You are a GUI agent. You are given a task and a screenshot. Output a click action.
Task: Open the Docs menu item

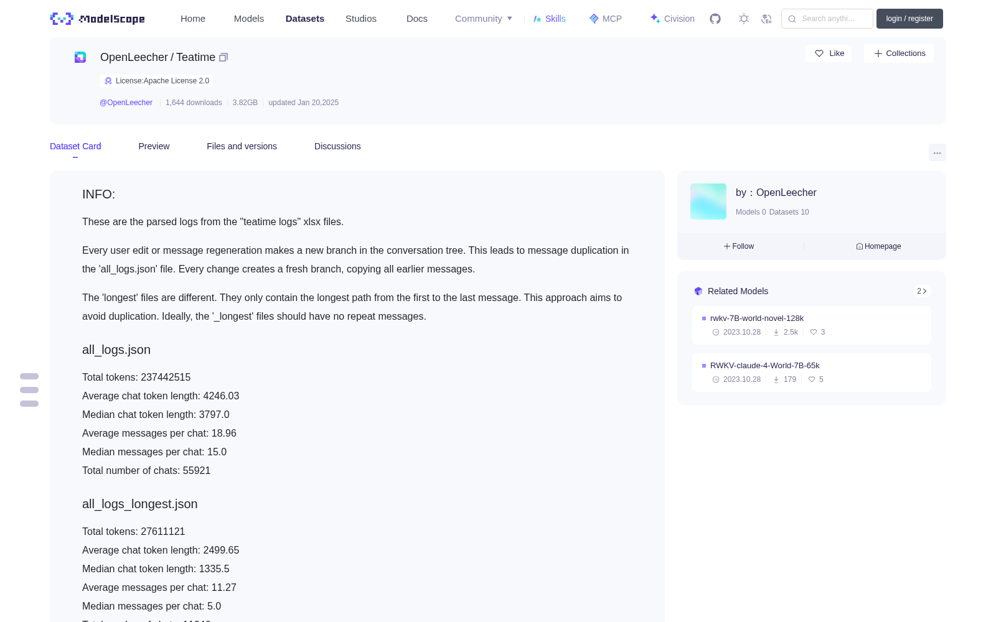click(x=417, y=19)
